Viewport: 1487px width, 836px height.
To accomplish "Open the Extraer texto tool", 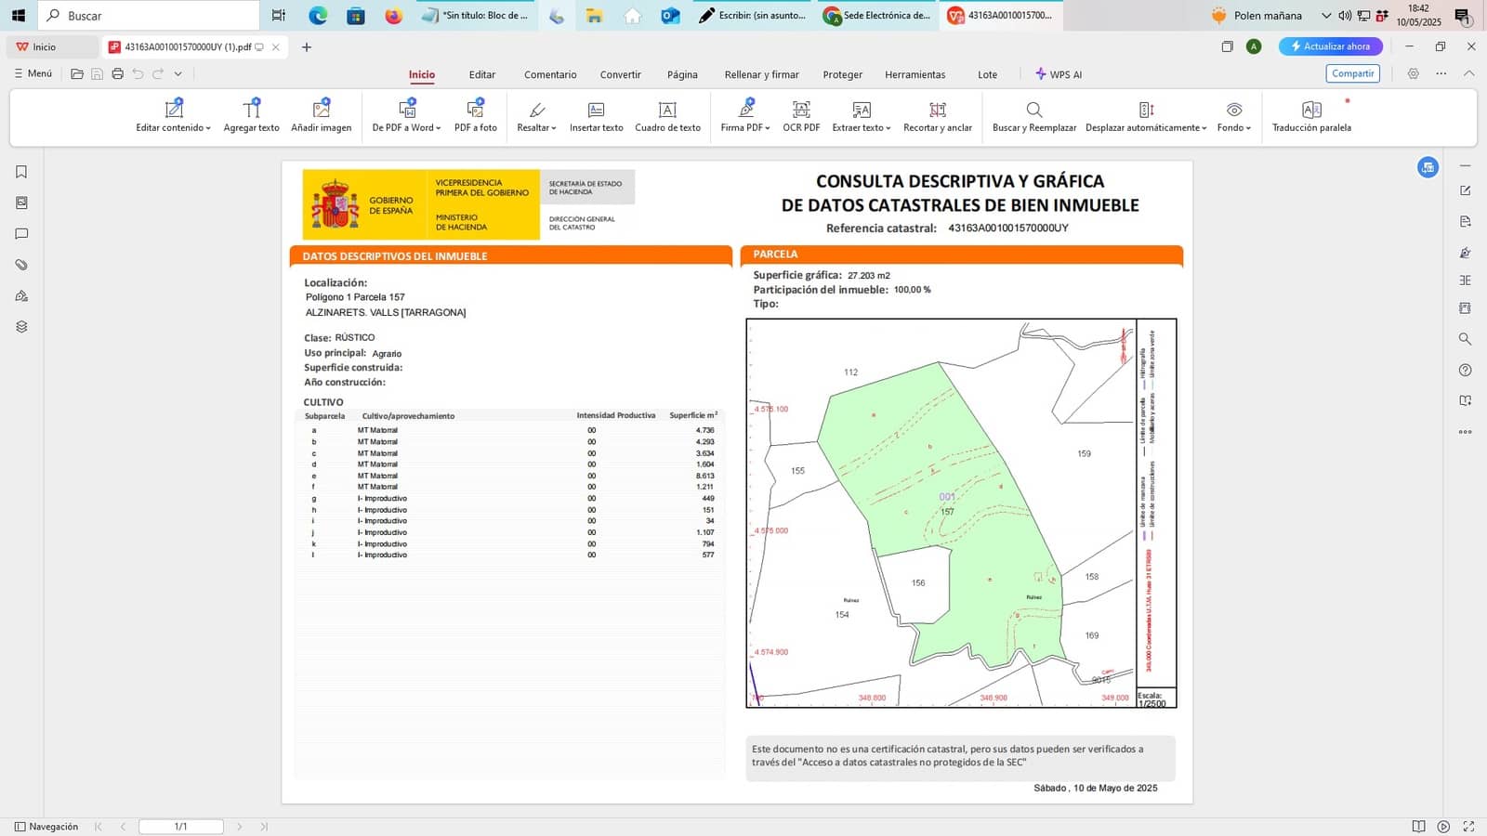I will (x=861, y=116).
